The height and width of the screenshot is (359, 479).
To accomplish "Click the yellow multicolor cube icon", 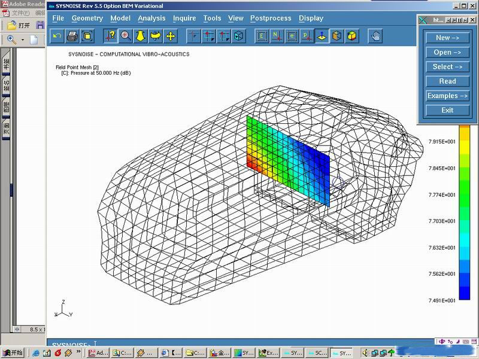I will pyautogui.click(x=351, y=36).
